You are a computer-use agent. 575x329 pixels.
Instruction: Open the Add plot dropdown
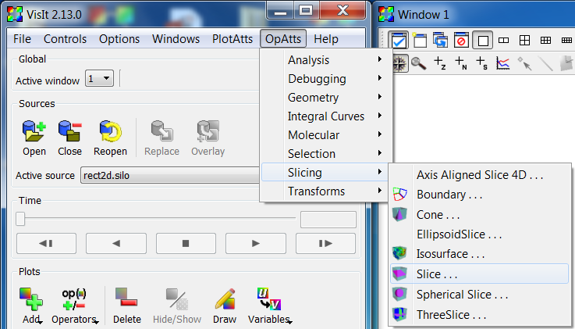[x=31, y=306]
